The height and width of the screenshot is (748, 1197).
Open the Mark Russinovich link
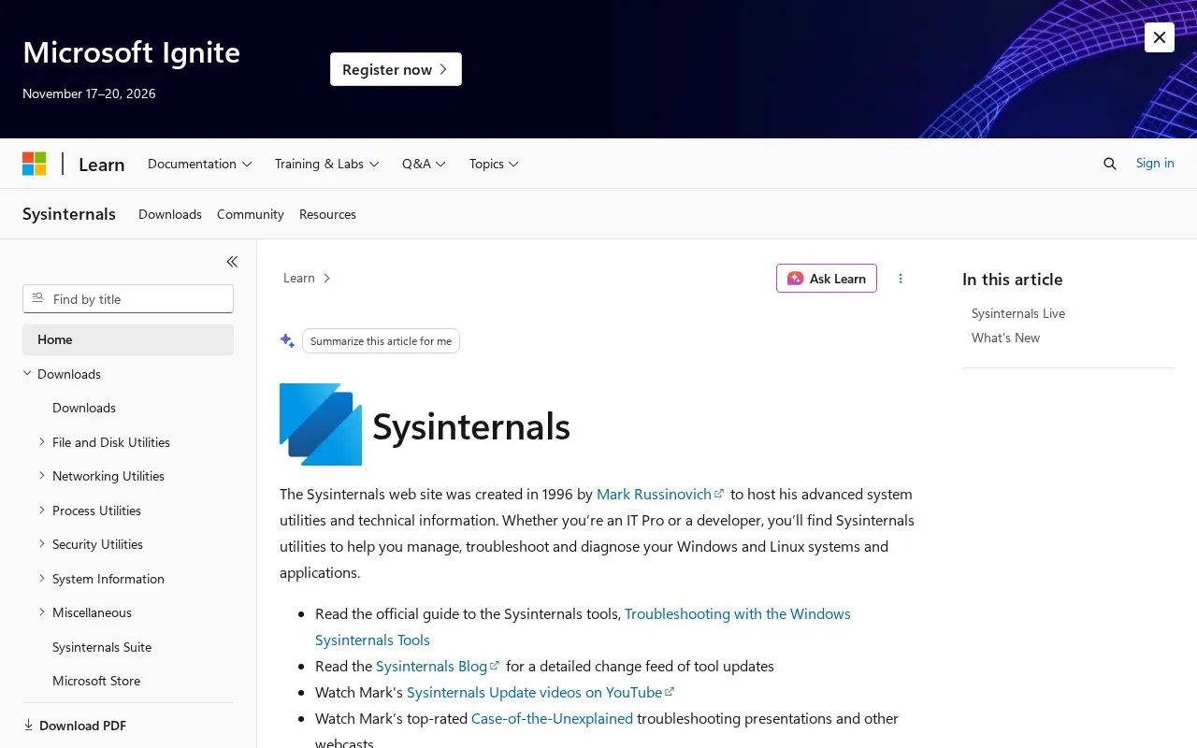pyautogui.click(x=654, y=494)
